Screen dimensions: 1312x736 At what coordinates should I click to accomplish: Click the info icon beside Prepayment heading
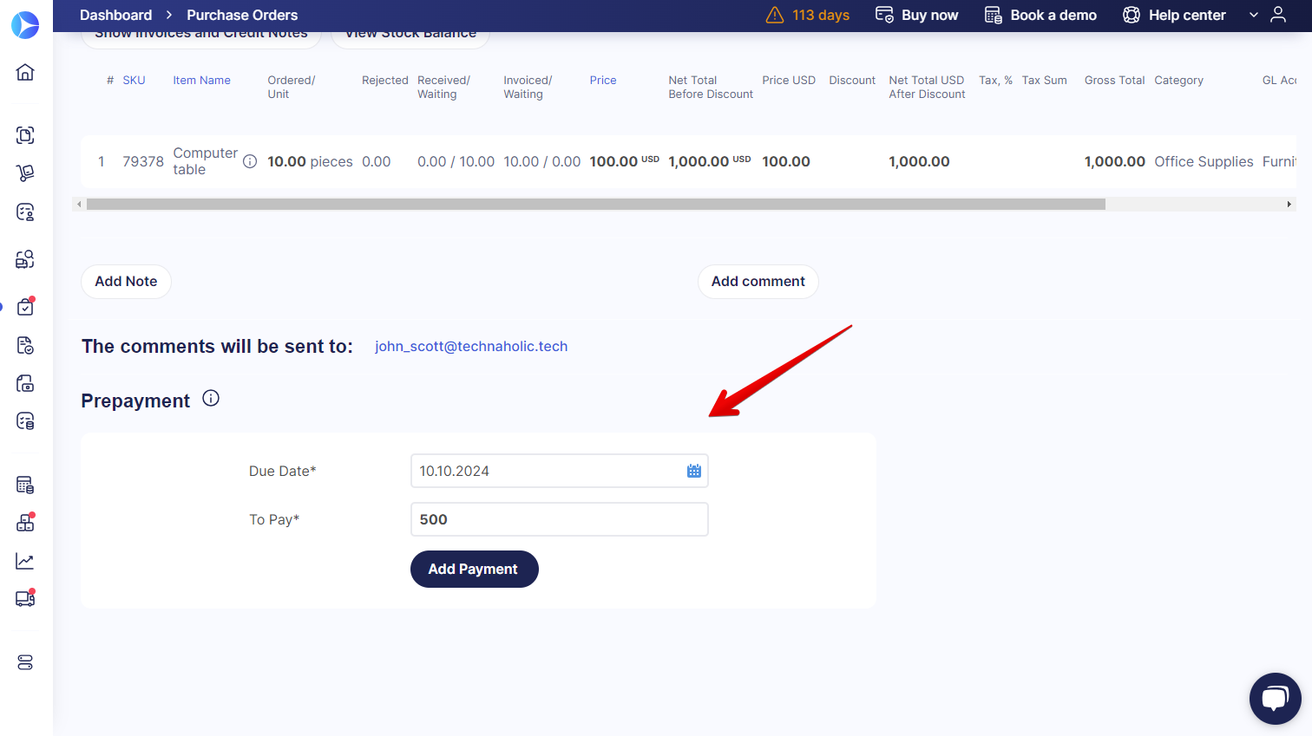210,398
